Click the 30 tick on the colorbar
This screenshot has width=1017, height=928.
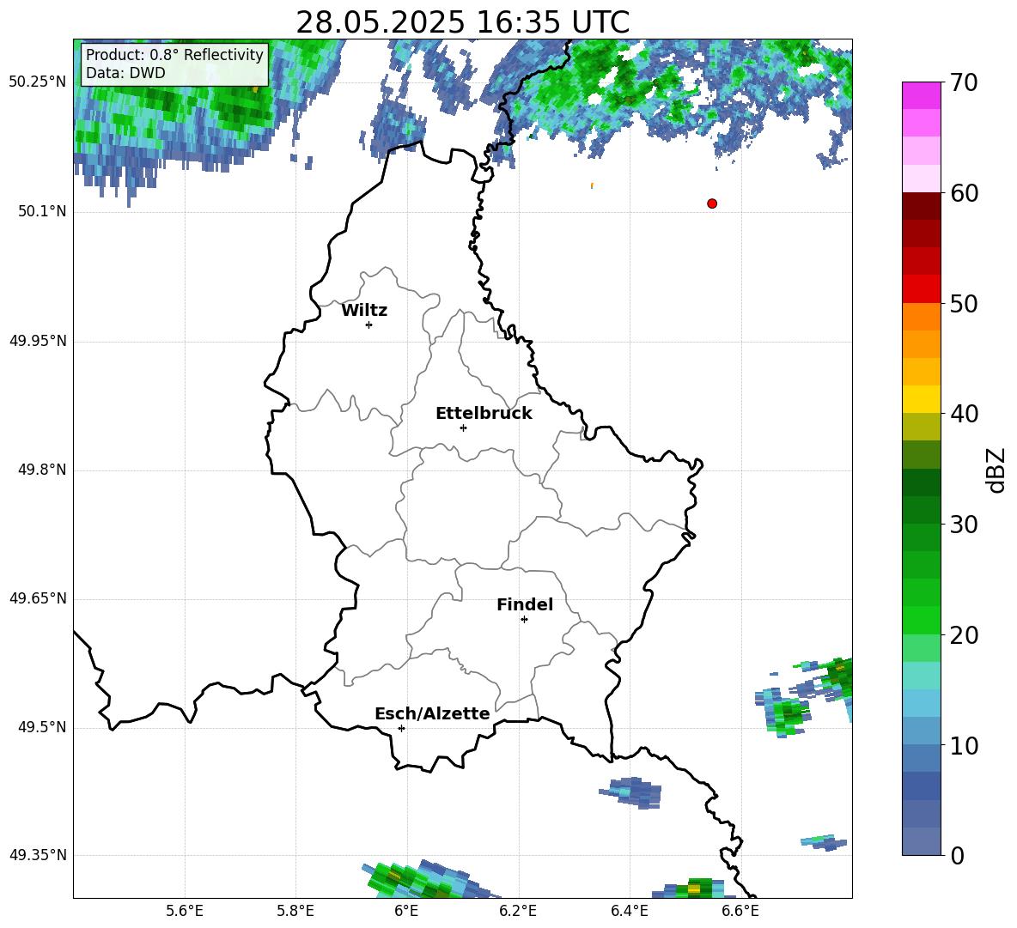(x=963, y=525)
